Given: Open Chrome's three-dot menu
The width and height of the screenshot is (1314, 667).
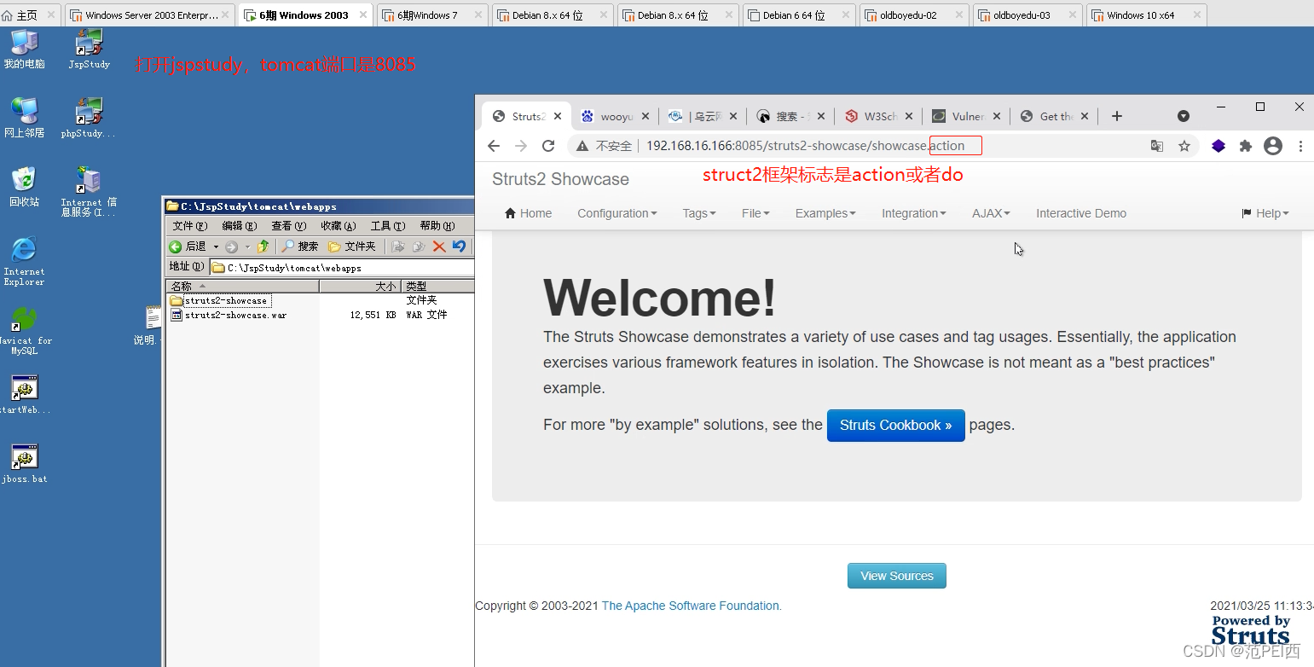Looking at the screenshot, I should pyautogui.click(x=1300, y=146).
